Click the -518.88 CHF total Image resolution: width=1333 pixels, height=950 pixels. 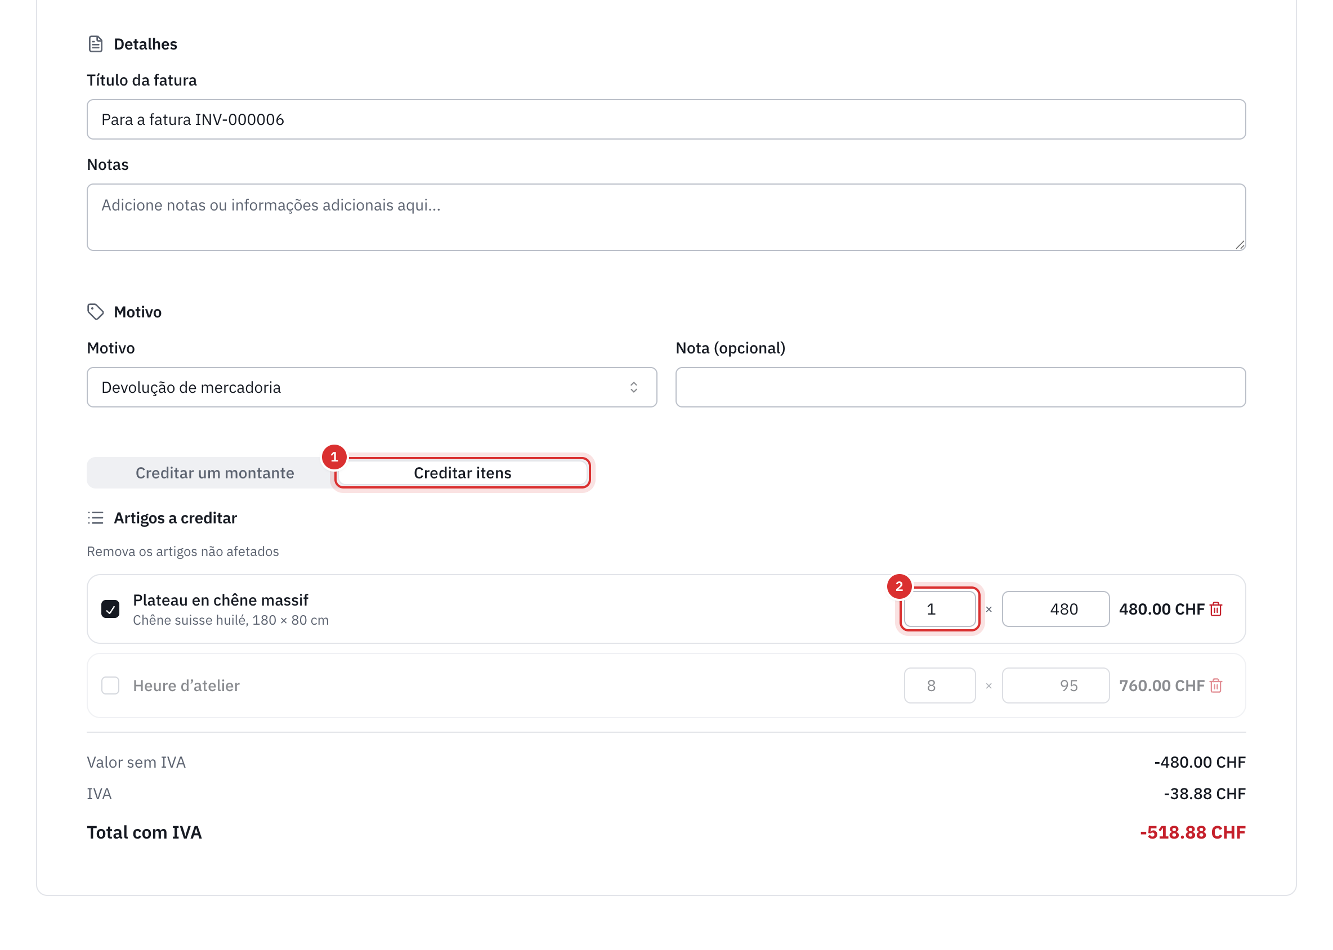pos(1193,833)
